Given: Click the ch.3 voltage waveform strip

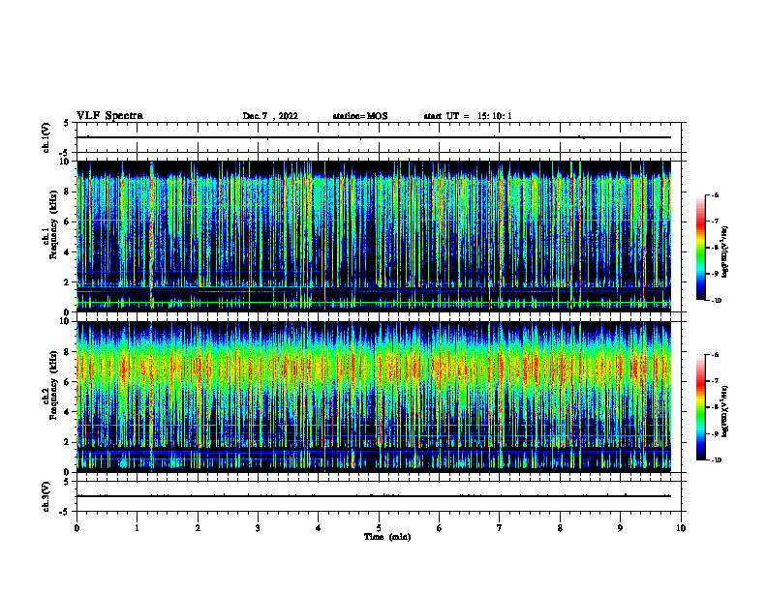Looking at the screenshot, I should [x=379, y=496].
